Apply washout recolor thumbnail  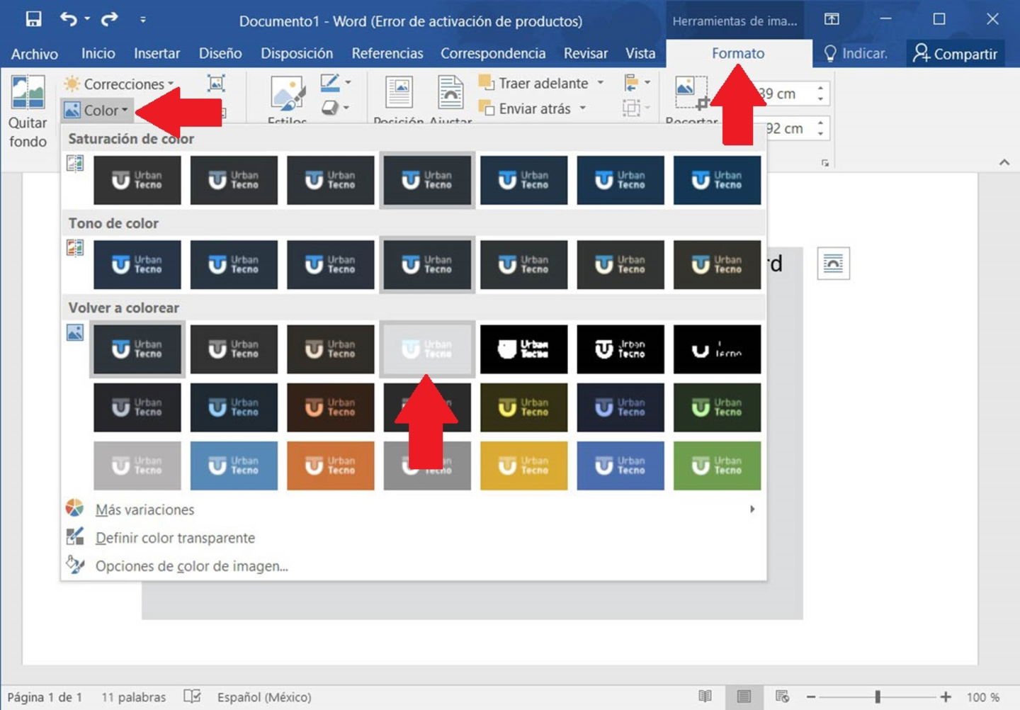click(426, 349)
